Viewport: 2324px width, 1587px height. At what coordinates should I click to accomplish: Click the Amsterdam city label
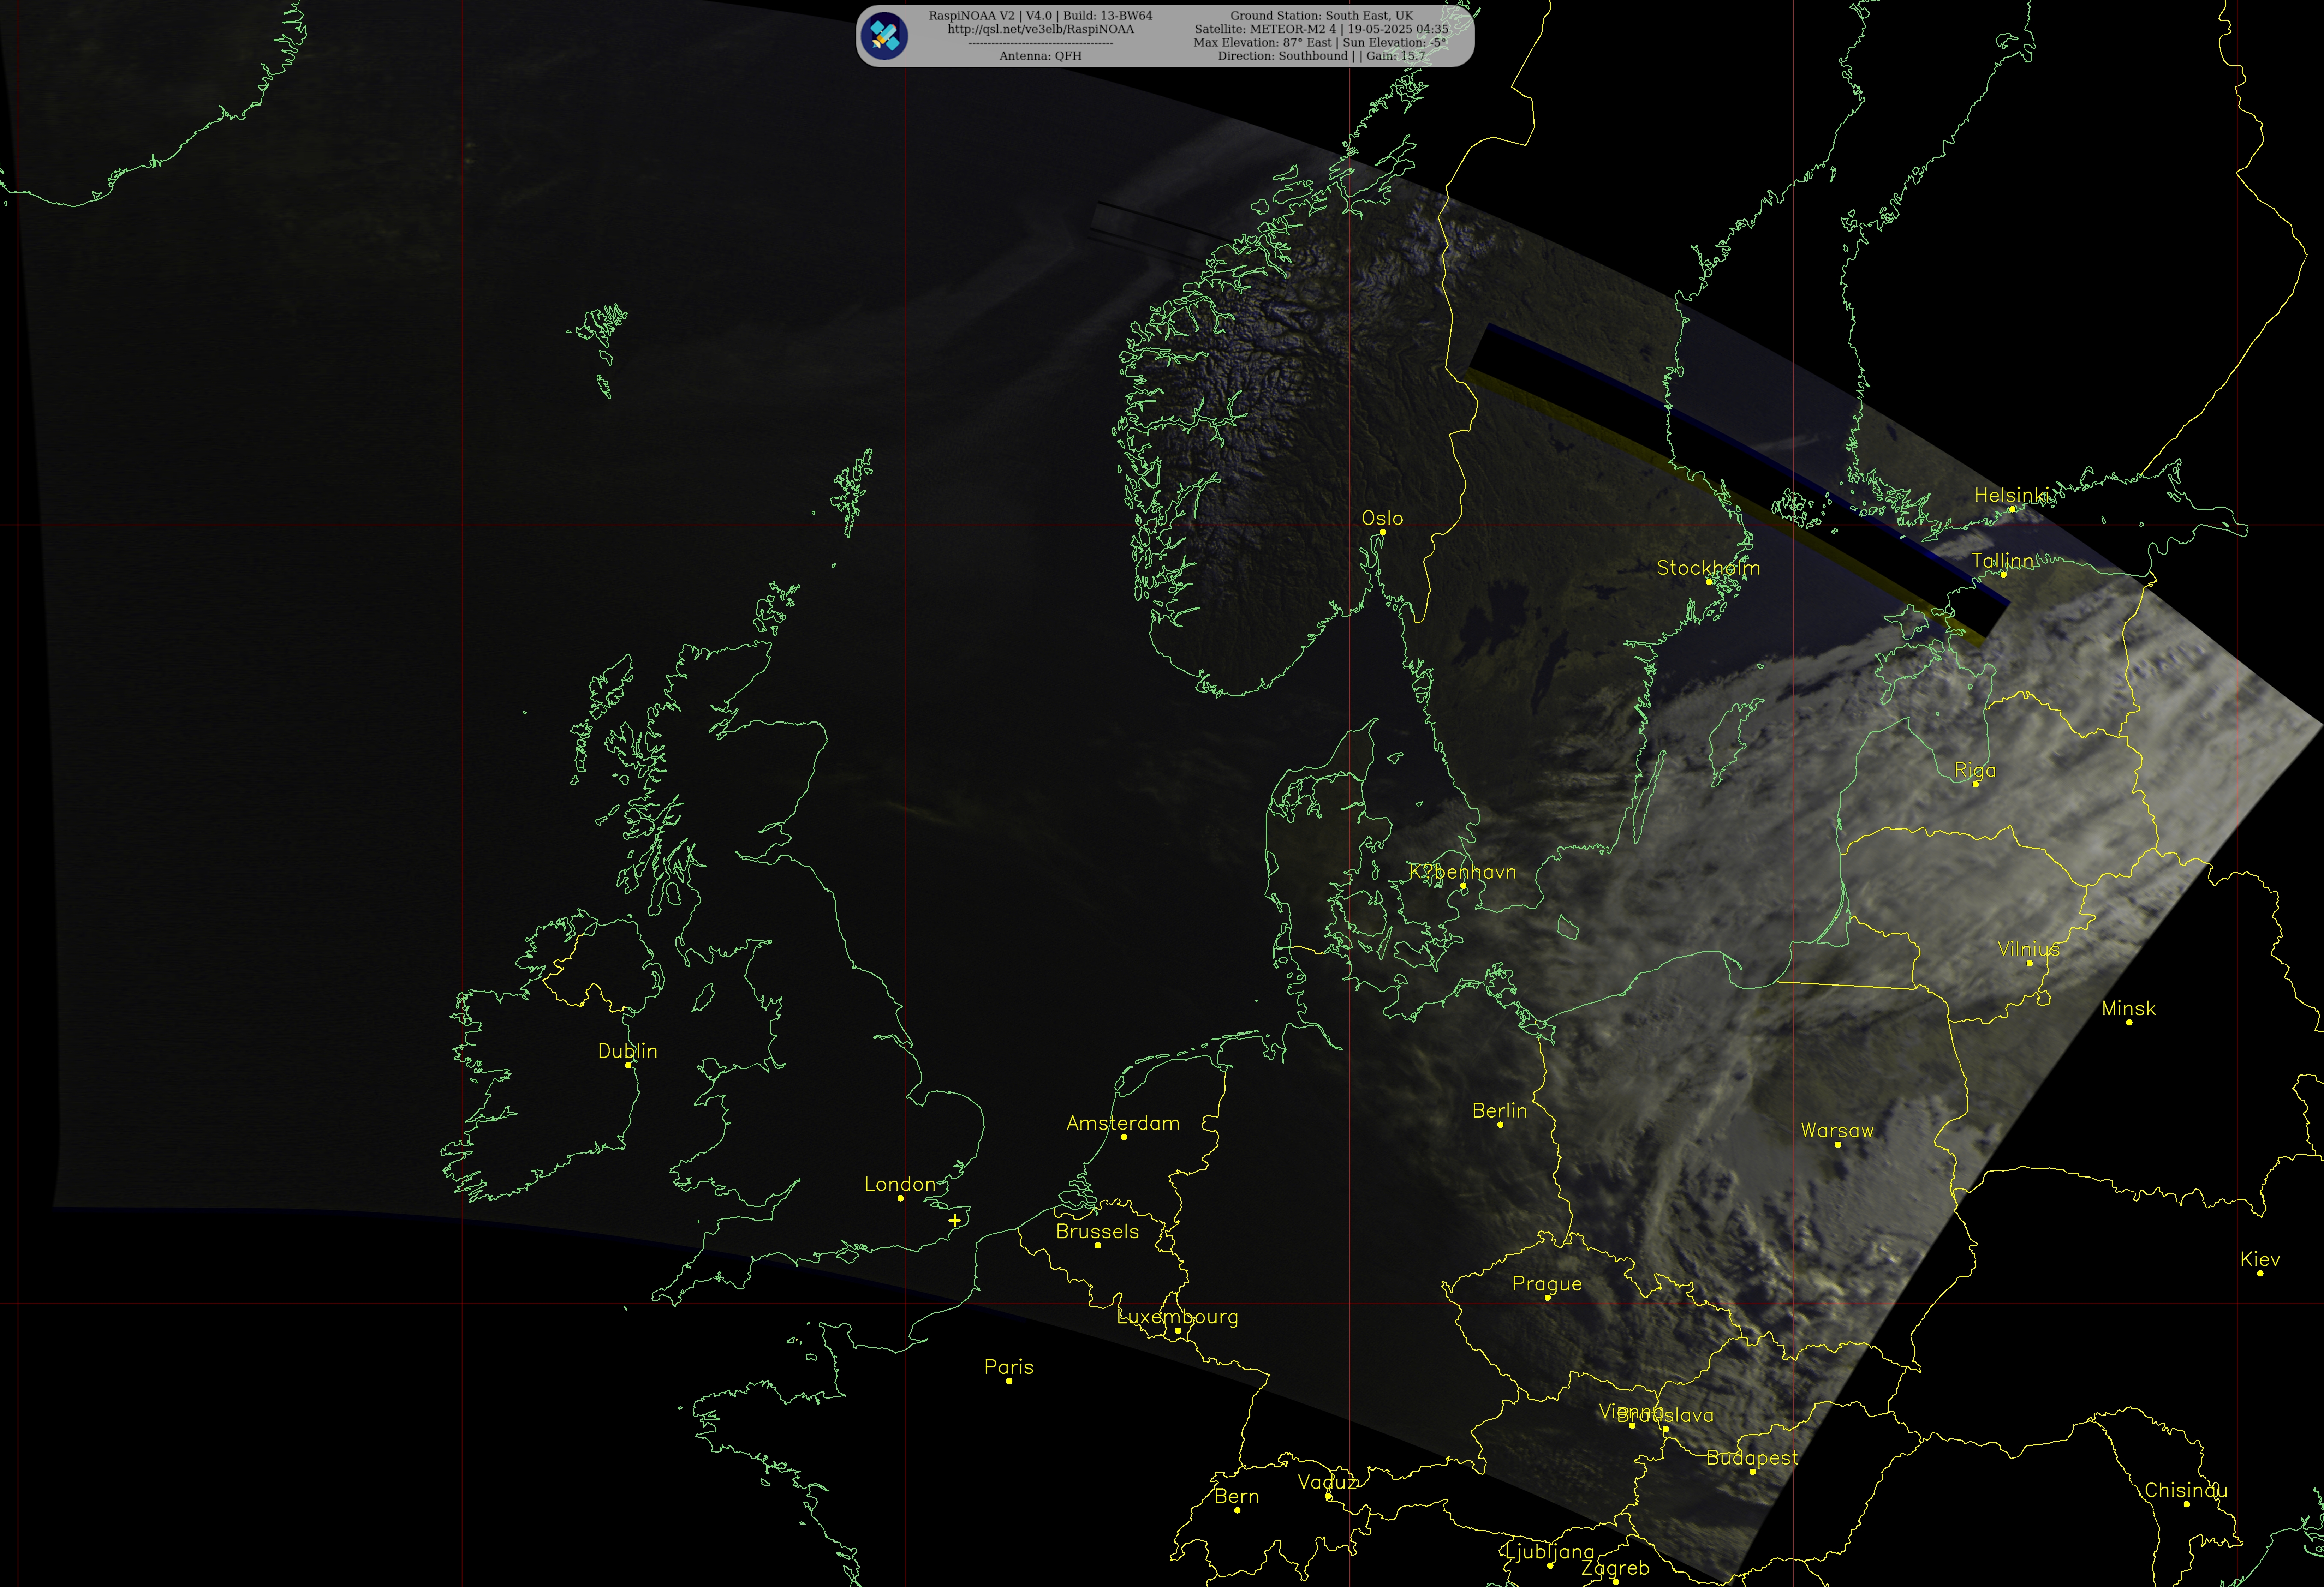click(x=1123, y=1123)
